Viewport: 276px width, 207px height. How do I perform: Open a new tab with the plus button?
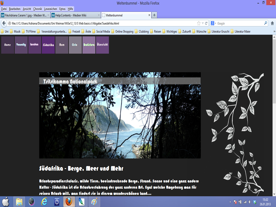pyautogui.click(x=154, y=15)
